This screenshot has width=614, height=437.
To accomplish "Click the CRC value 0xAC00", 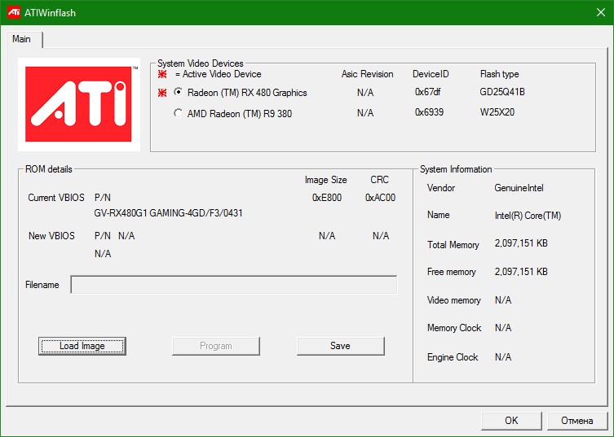I will [380, 198].
